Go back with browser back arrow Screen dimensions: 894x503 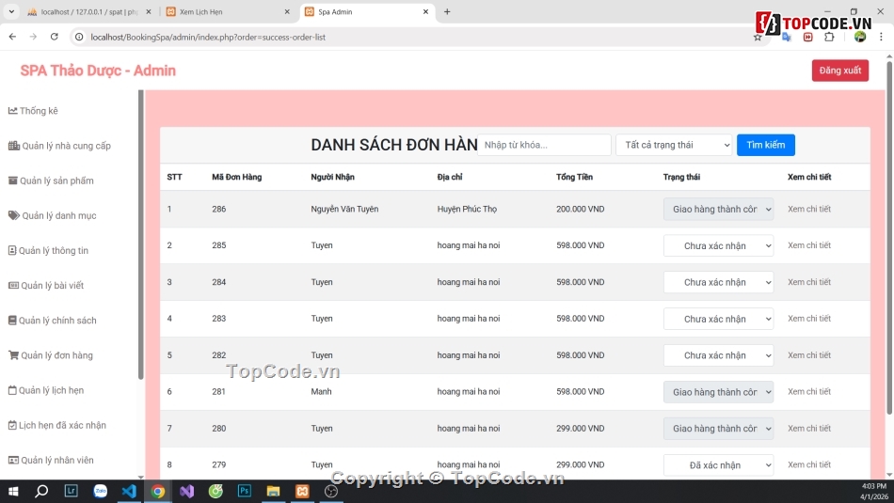point(12,37)
